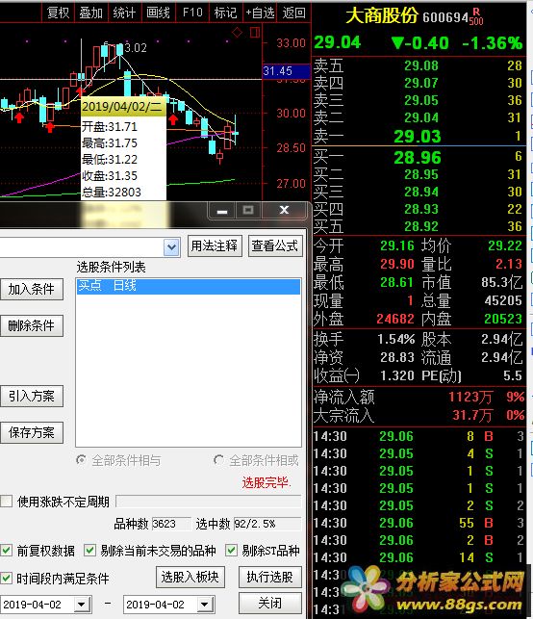This screenshot has width=533, height=619.
Task: Open F10 company info
Action: [x=192, y=13]
